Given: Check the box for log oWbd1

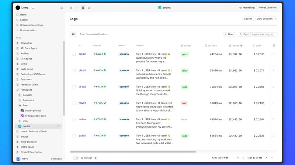Looking at the screenshot, I should point(74,70).
